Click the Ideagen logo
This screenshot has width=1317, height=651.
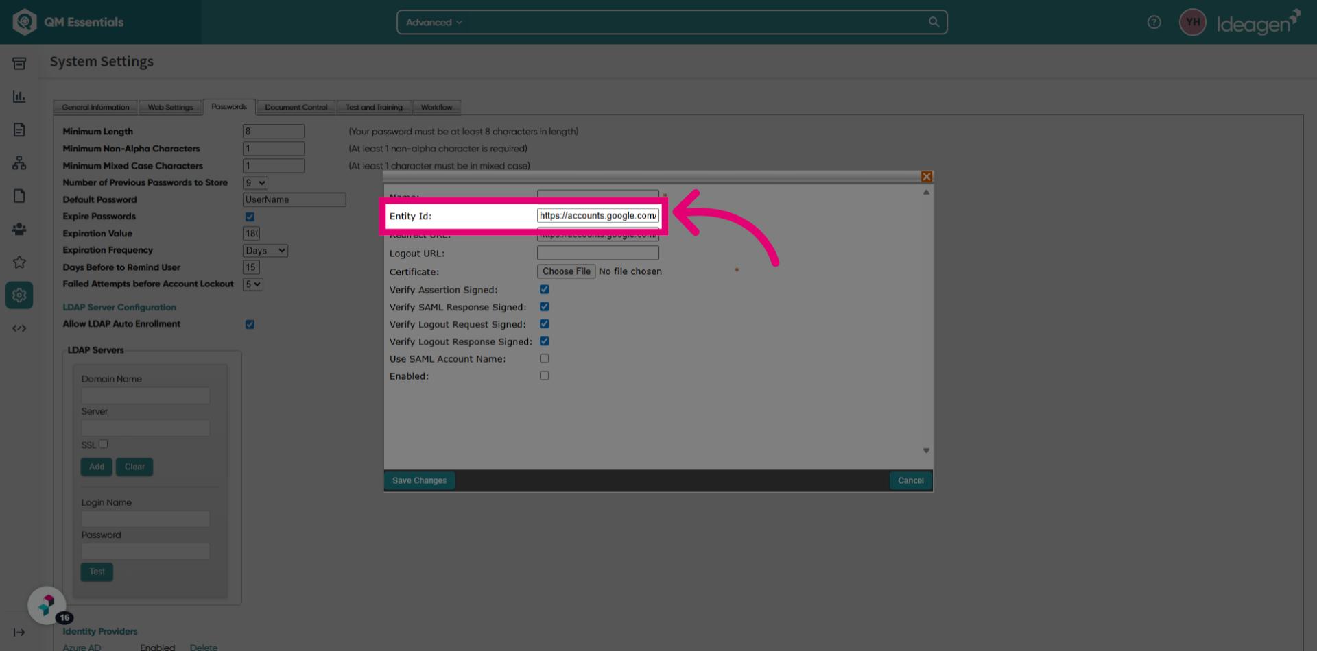pos(1257,22)
